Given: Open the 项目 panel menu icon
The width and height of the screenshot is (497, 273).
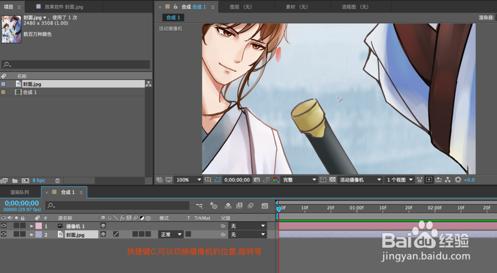Looking at the screenshot, I should tap(19, 6).
